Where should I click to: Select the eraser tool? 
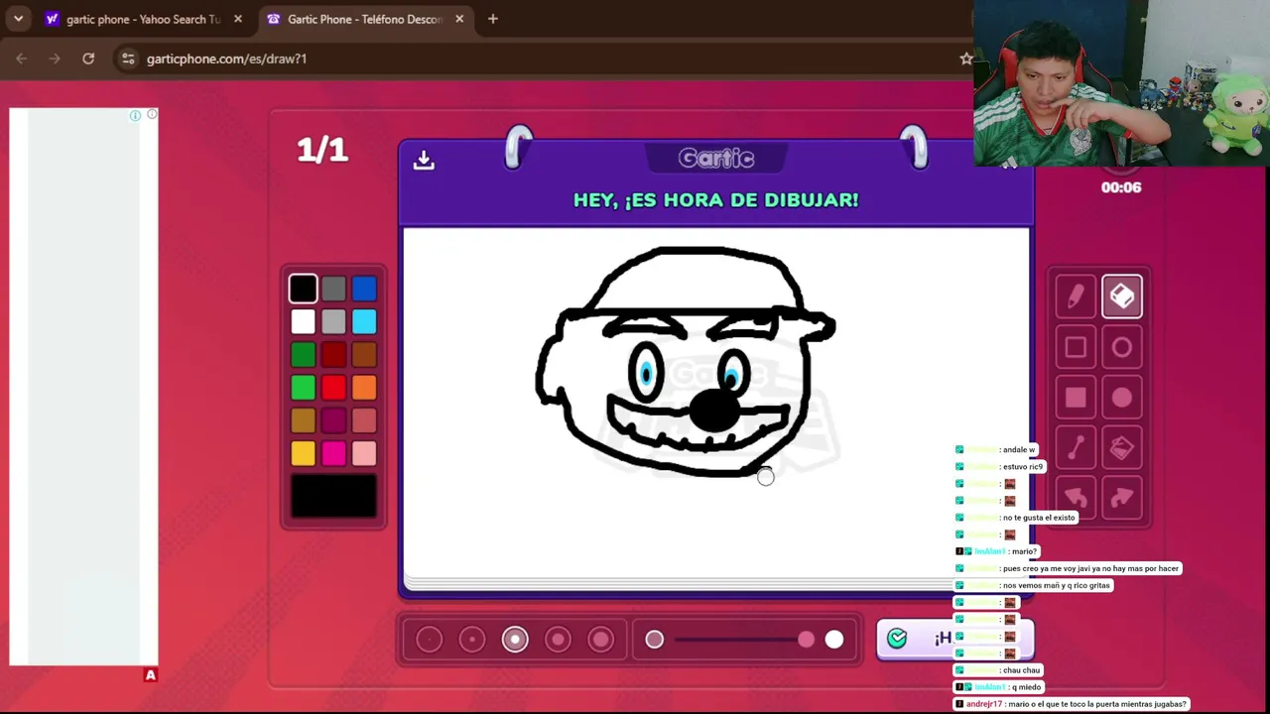tap(1122, 297)
